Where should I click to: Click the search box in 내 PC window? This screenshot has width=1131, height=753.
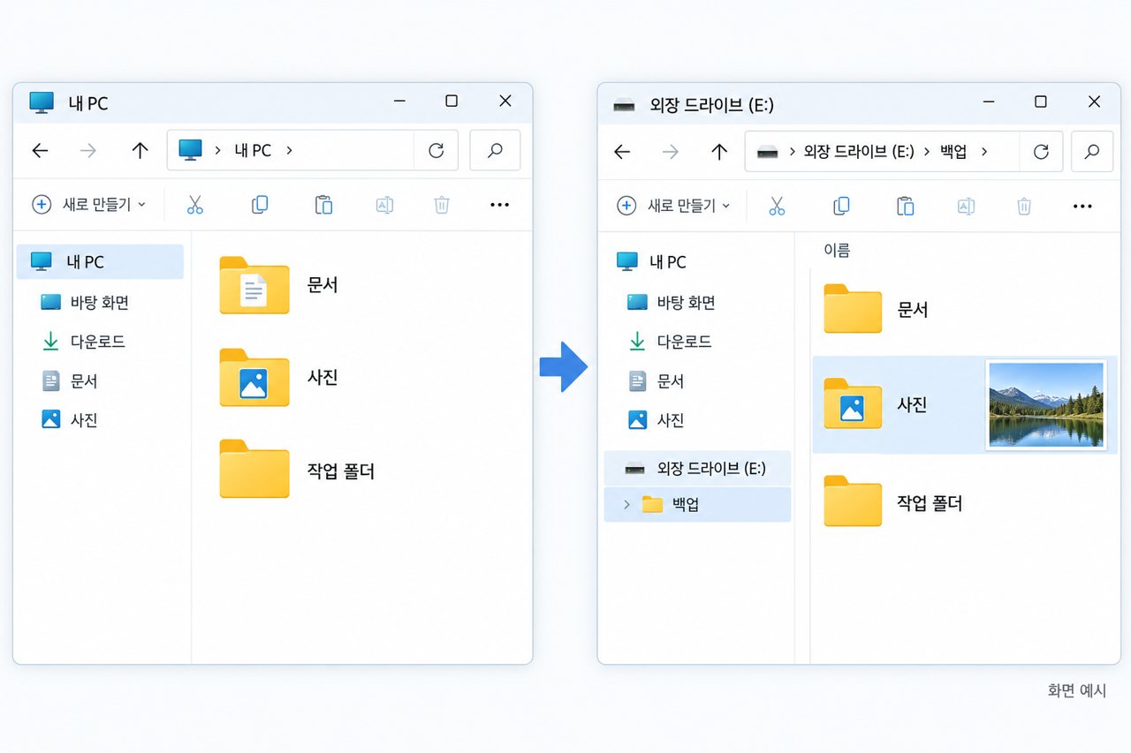tap(495, 150)
